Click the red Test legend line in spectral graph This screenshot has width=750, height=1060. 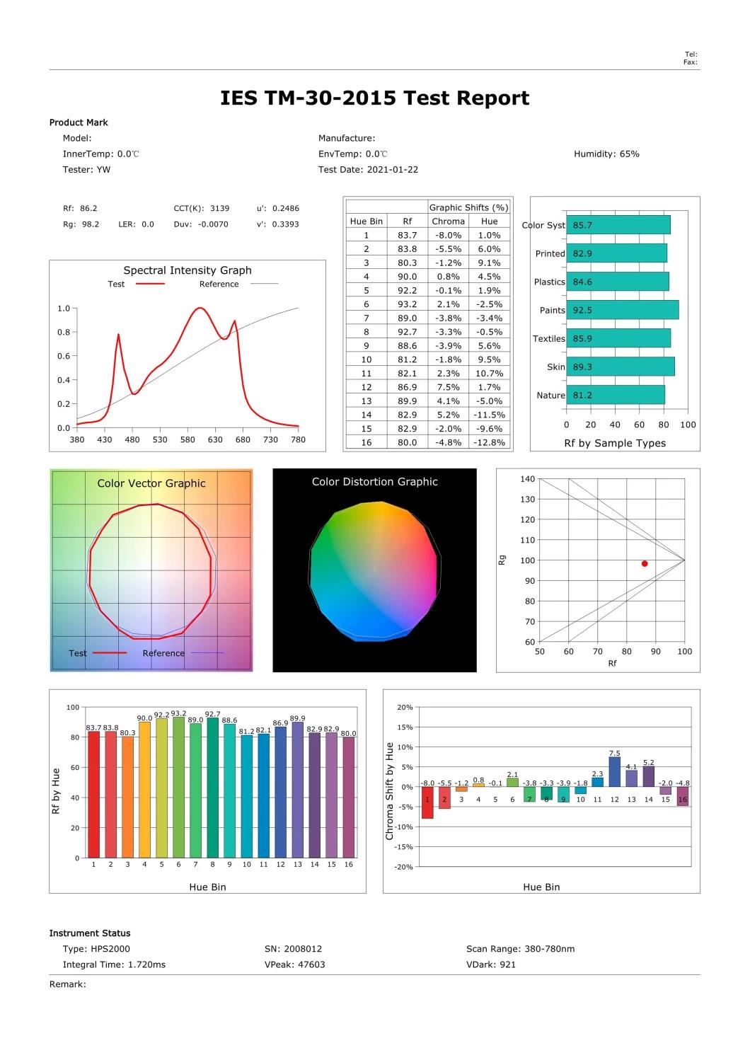coord(150,284)
